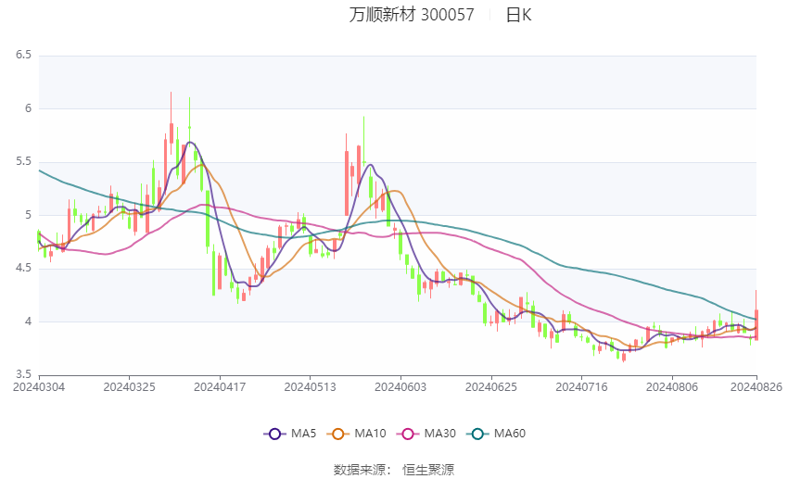Click x-axis date label 20240625
Screen dimensions: 788x479
coord(491,387)
